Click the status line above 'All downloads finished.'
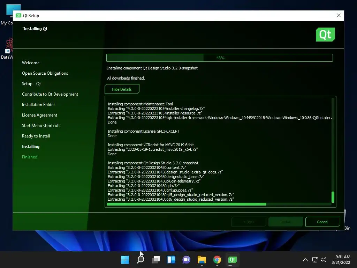 click(x=152, y=68)
